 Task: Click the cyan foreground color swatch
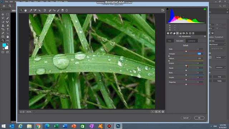(4, 45)
